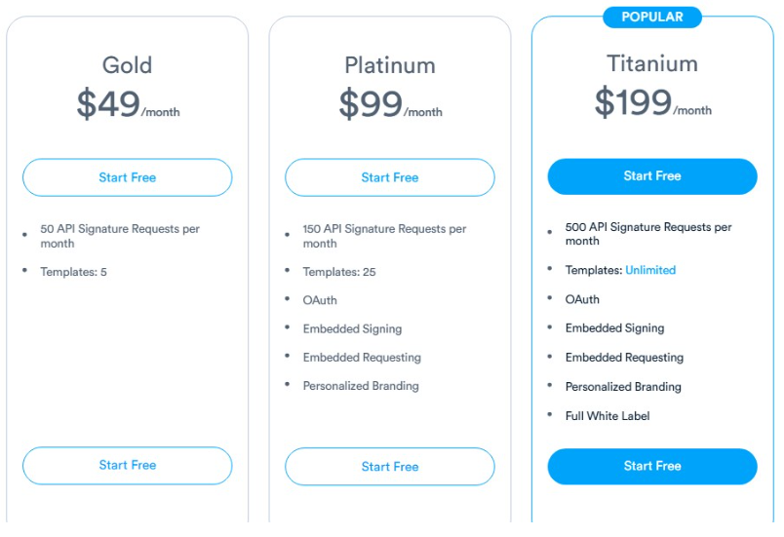Viewport: 784px width, 537px height.
Task: Click the 50 API Signature Requests item
Action: [x=119, y=236]
